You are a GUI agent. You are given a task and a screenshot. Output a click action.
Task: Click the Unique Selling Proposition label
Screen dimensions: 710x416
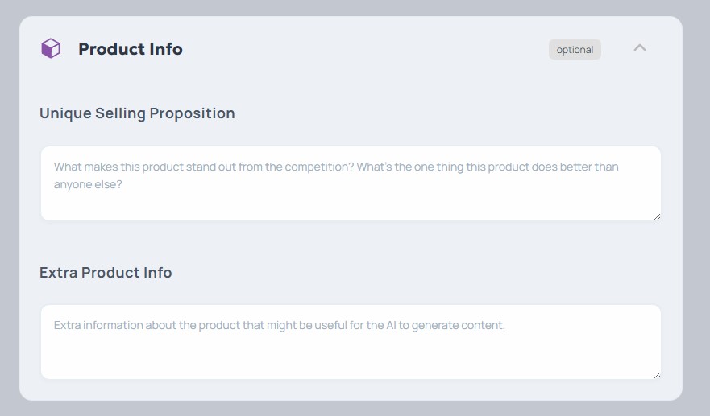(x=137, y=113)
